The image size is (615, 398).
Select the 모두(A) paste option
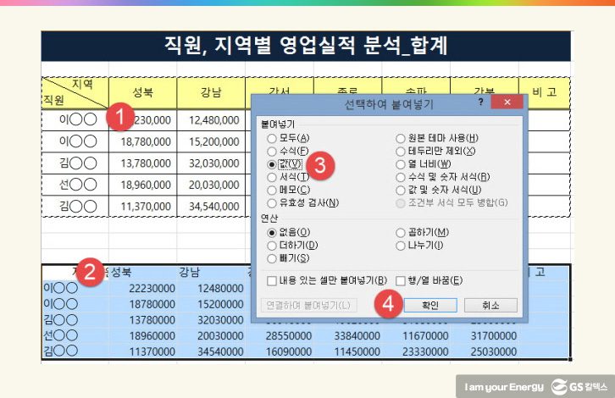coord(272,138)
